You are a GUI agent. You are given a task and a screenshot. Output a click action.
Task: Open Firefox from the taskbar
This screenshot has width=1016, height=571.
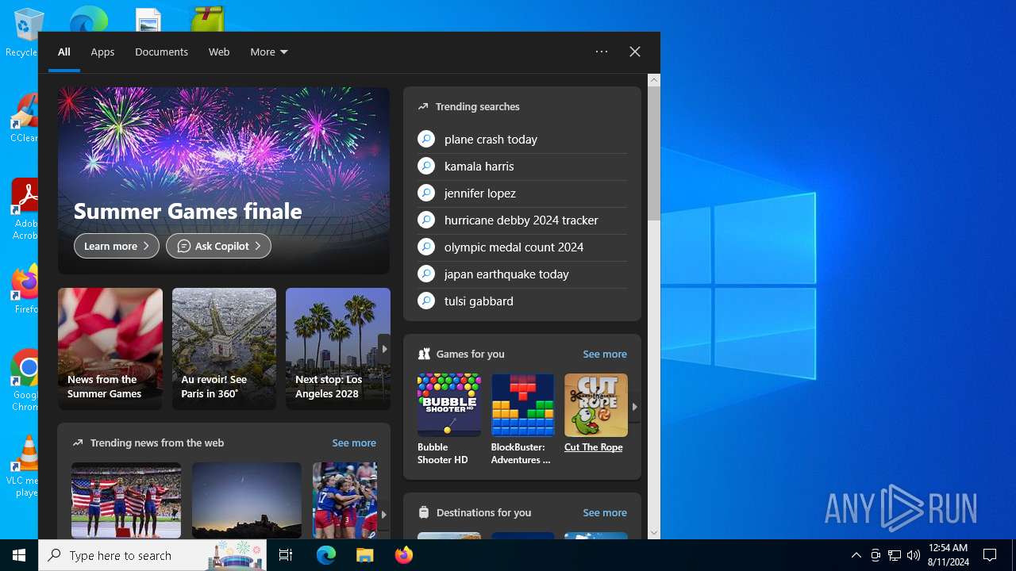(403, 555)
